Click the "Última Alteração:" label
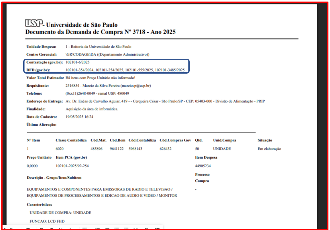Screen dimensions: 330x230 pyautogui.click(x=41, y=125)
